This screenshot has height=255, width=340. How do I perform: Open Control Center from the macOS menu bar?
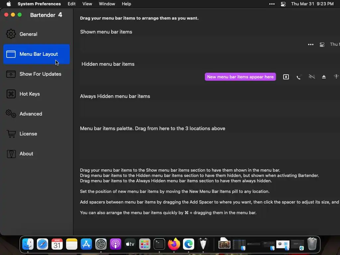(283, 4)
